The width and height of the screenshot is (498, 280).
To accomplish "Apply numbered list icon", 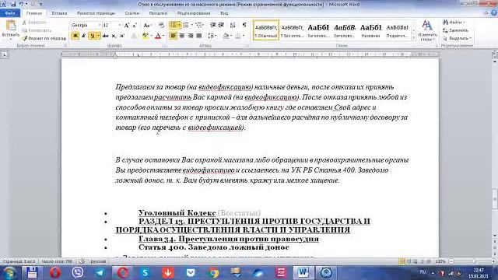I will coord(186,25).
